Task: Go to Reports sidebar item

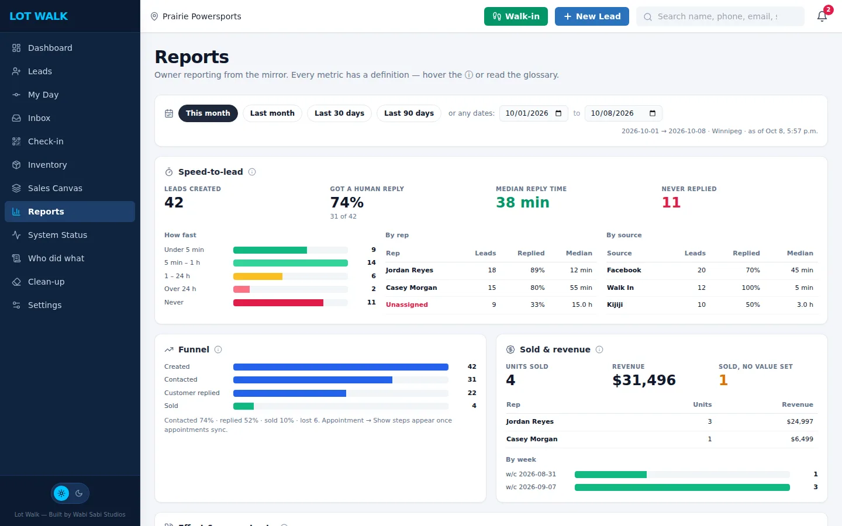Action: (x=70, y=212)
